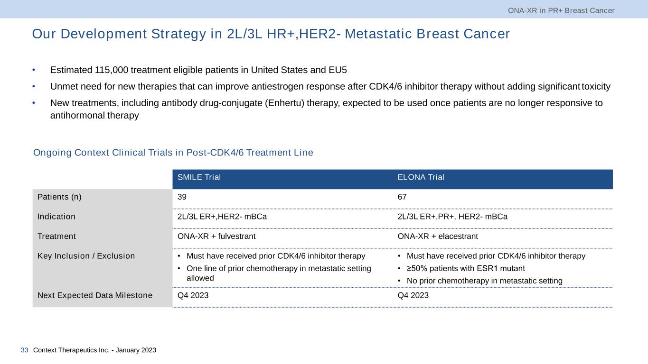The height and width of the screenshot is (364, 648).
Task: Click the Ongoing Context Clinical Trials subheading
Action: [x=173, y=153]
